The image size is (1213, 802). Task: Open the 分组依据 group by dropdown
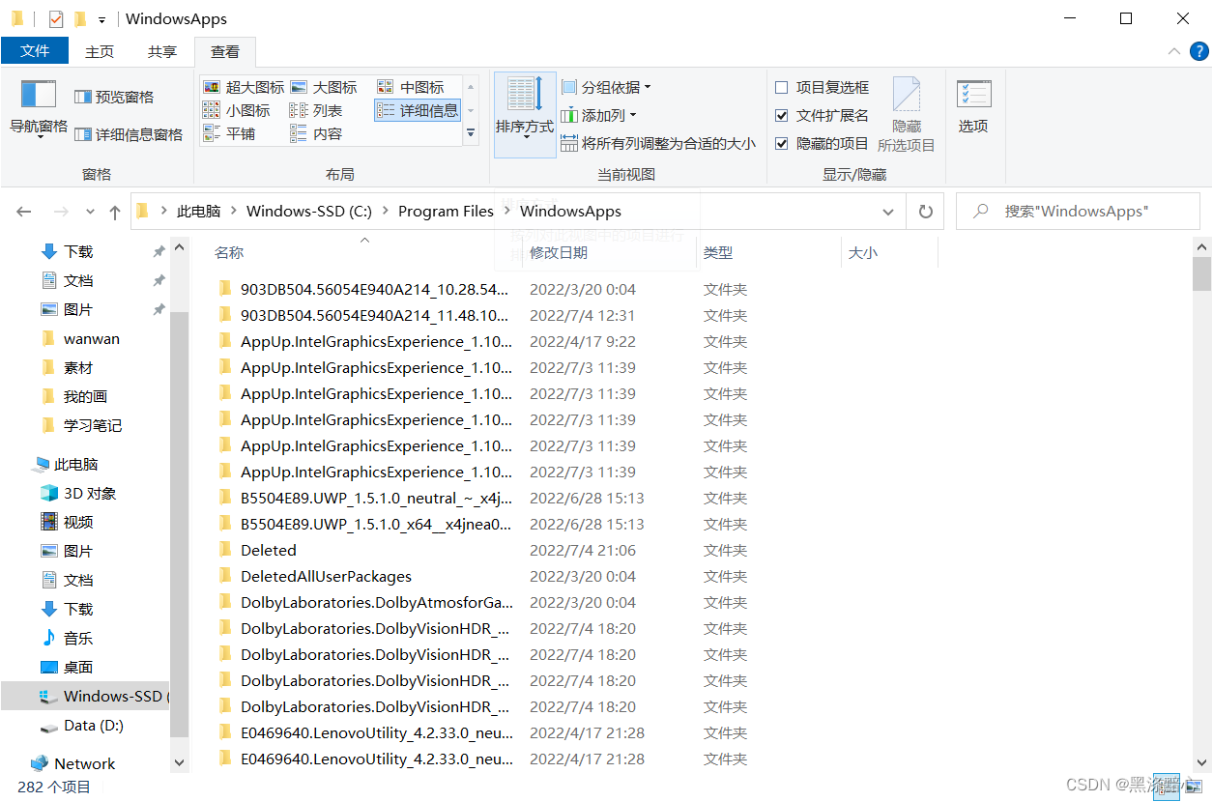pyautogui.click(x=606, y=87)
